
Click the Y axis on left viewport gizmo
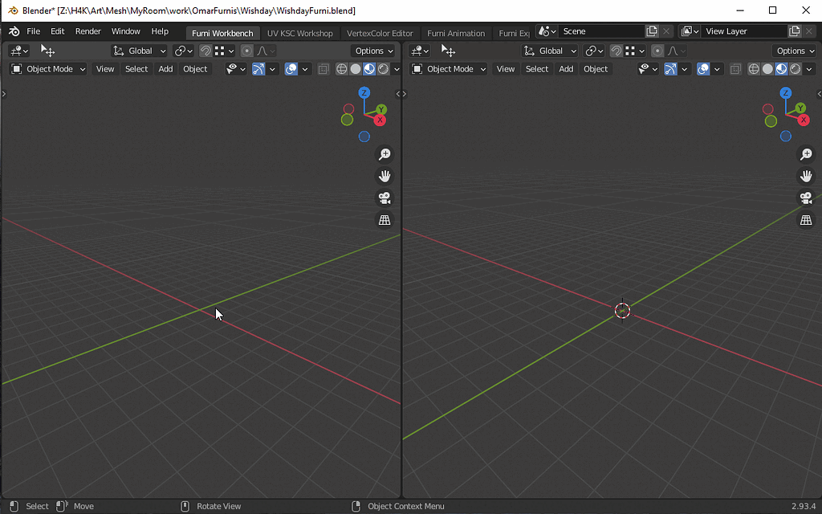[381, 109]
